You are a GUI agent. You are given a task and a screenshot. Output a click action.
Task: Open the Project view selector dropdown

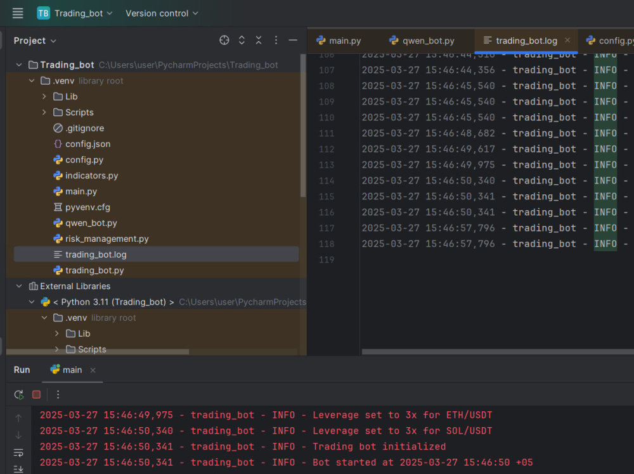pyautogui.click(x=35, y=41)
